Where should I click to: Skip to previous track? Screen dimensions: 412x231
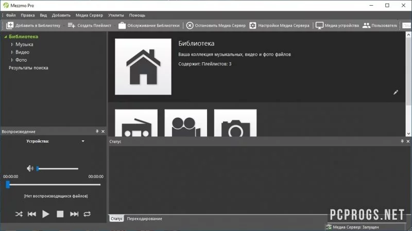[x=32, y=214]
